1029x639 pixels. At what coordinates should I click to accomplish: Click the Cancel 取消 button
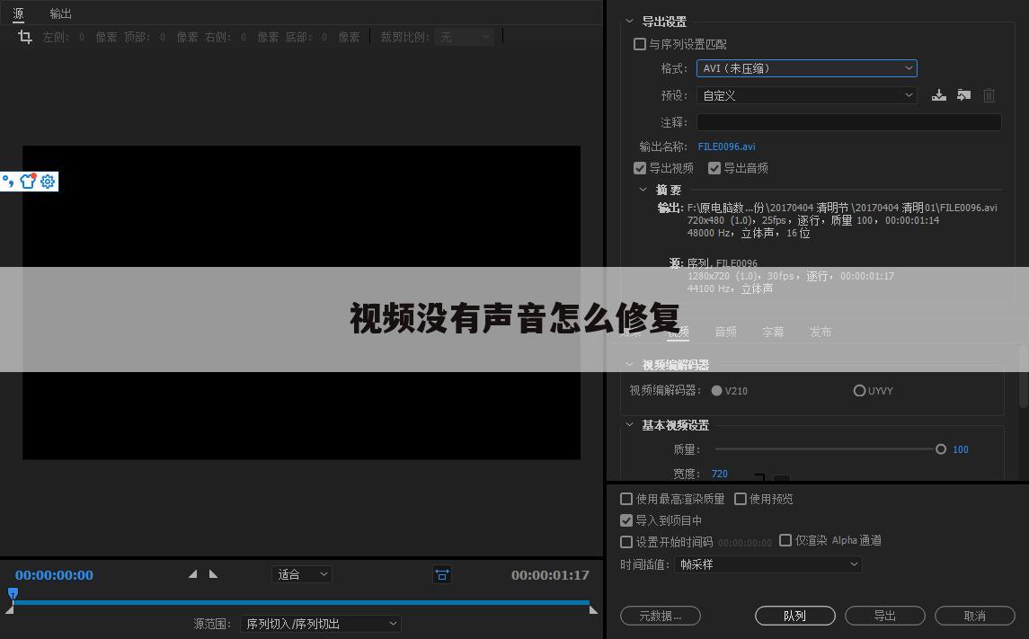pos(974,616)
